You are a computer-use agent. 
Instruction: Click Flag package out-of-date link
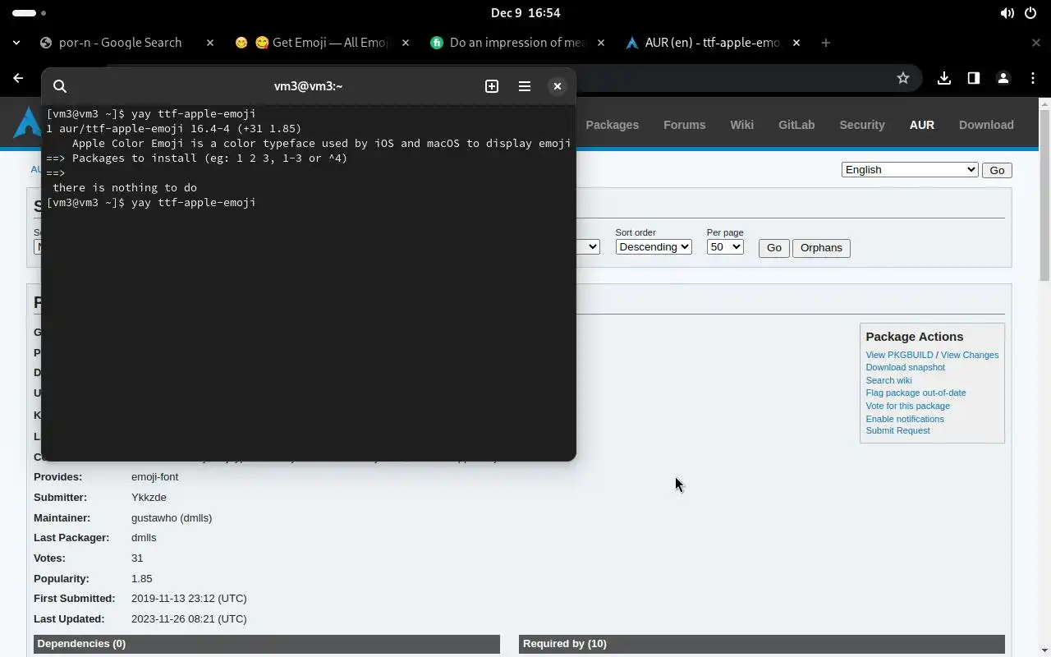tap(916, 393)
